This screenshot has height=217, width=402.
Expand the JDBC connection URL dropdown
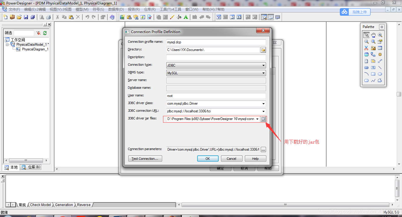tap(263, 111)
